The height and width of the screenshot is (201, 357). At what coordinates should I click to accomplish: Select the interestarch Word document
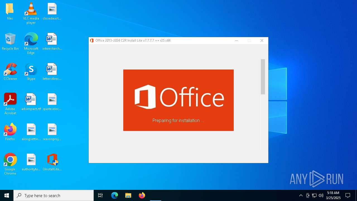pos(52,41)
